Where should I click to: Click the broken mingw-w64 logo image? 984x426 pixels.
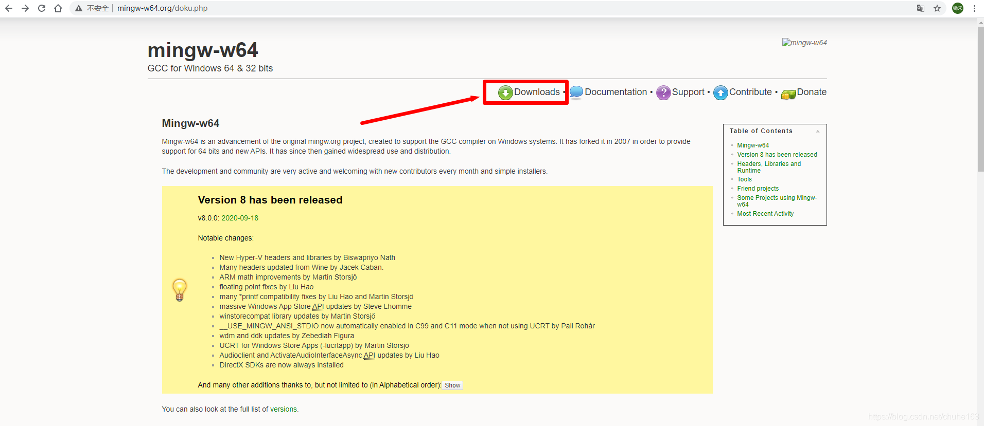(804, 43)
